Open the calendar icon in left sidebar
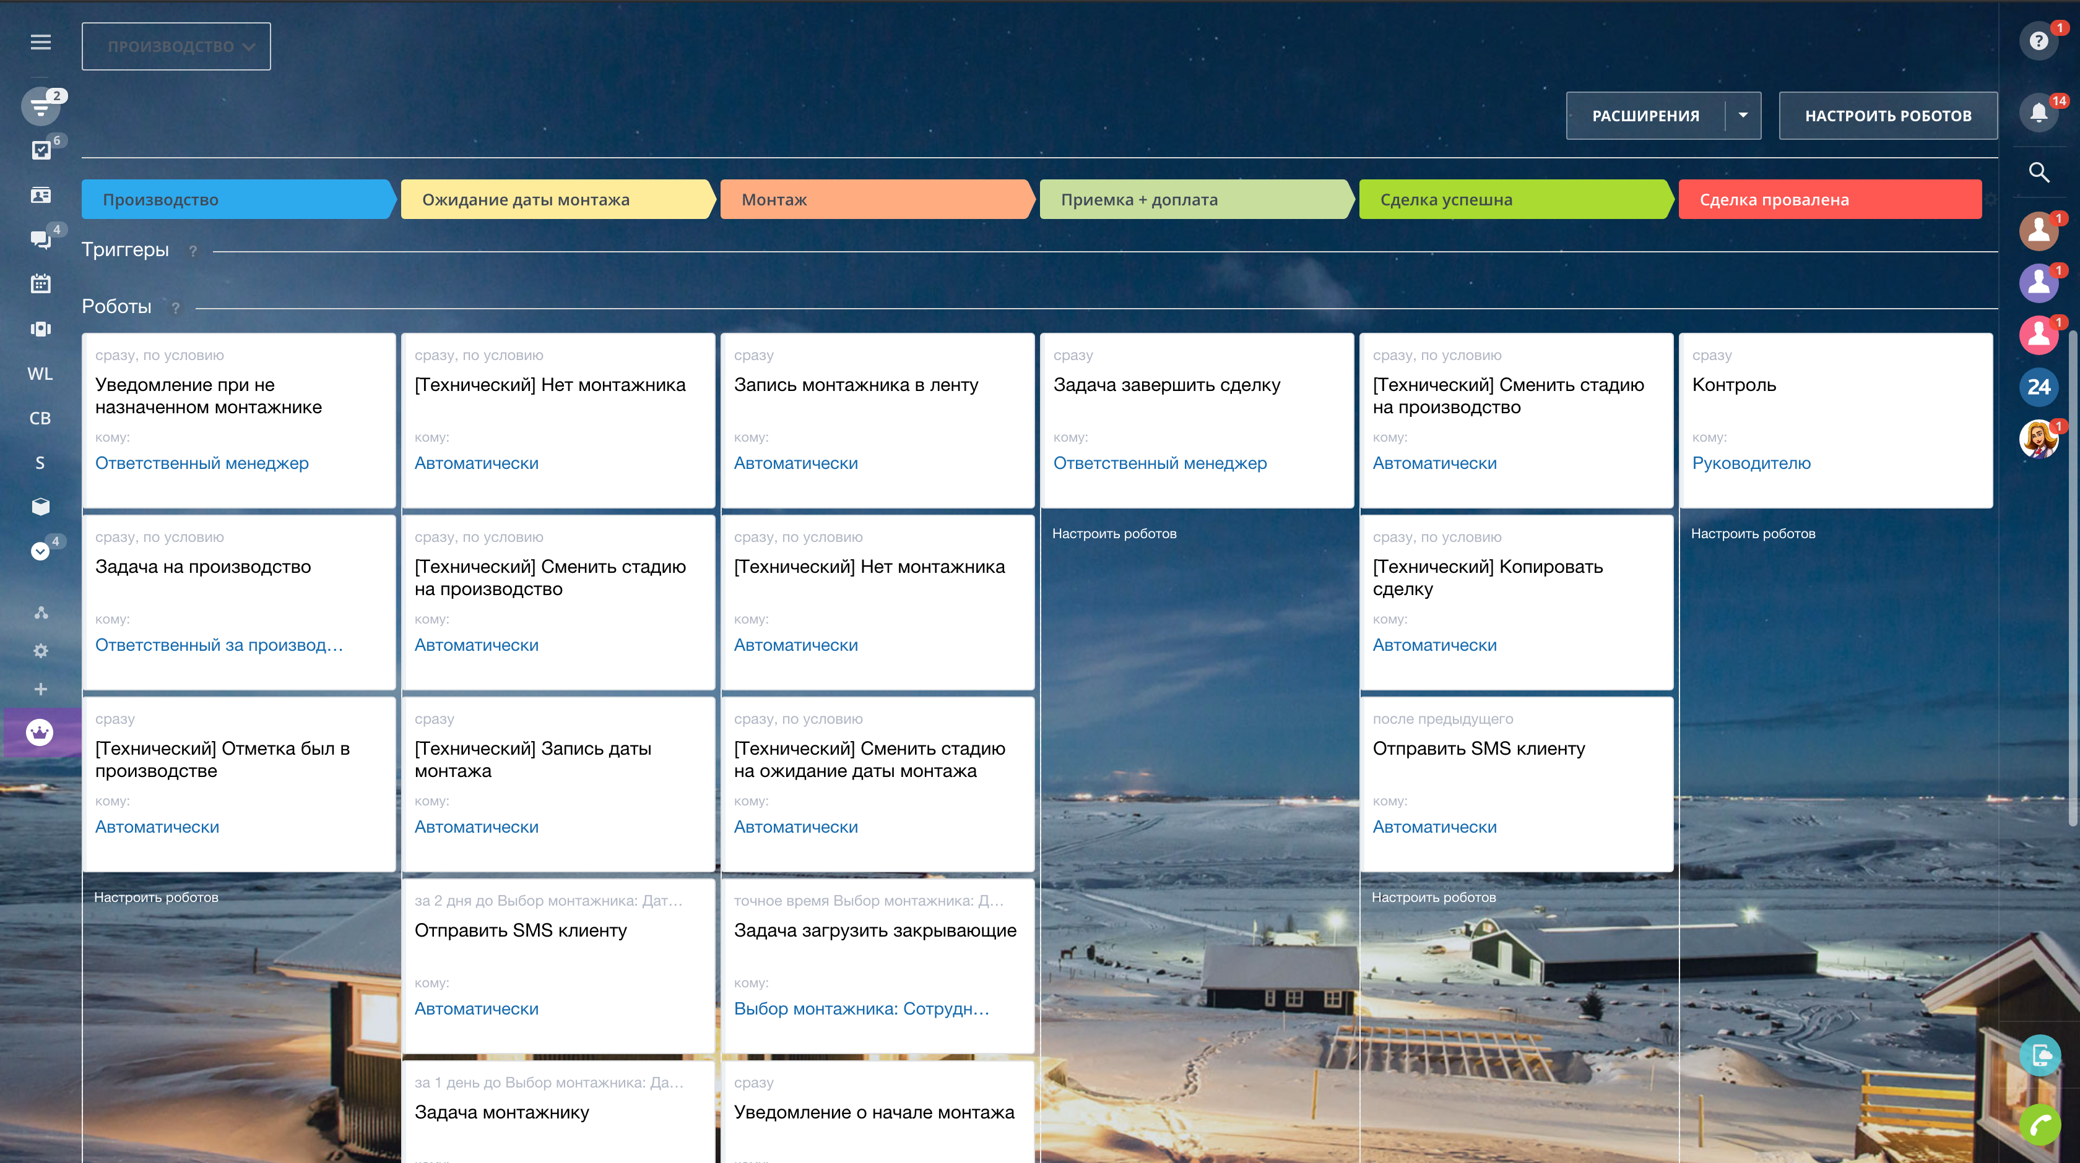The height and width of the screenshot is (1163, 2080). [40, 284]
